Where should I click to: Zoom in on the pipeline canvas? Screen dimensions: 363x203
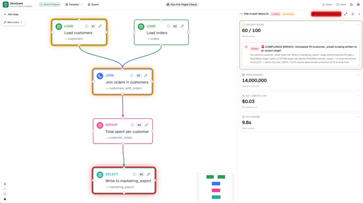pyautogui.click(x=5, y=184)
